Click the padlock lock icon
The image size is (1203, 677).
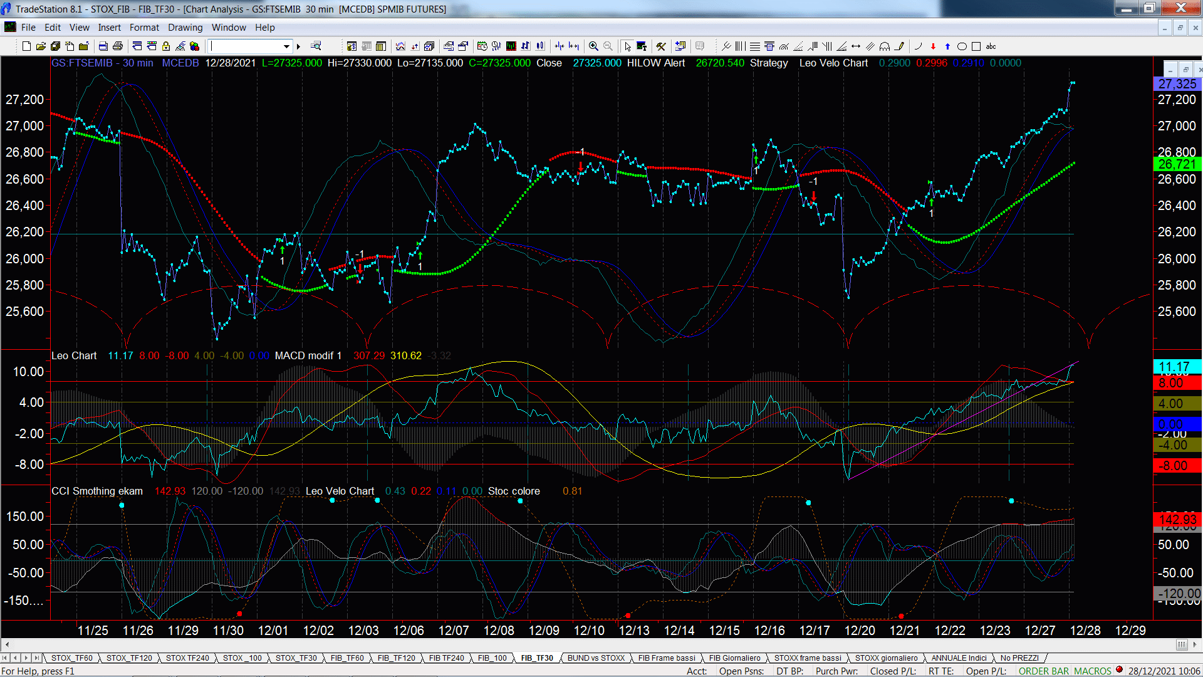[166, 46]
